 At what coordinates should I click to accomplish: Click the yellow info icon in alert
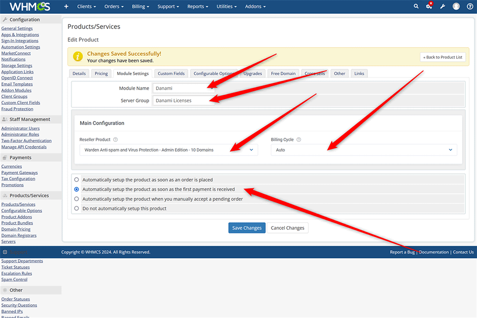tap(78, 56)
